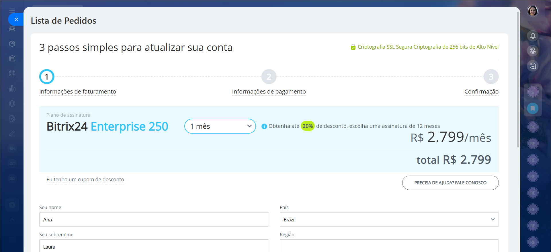Go to Informações de pagamento step
Image resolution: width=551 pixels, height=252 pixels.
[x=269, y=92]
